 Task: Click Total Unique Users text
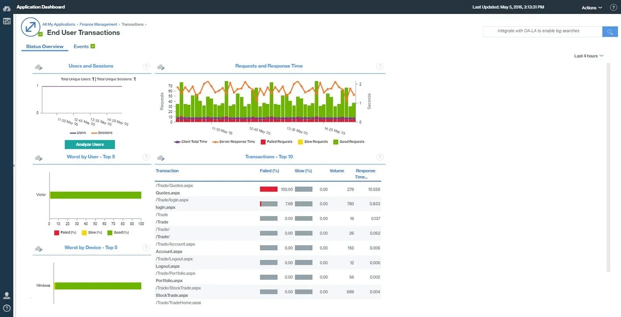pyautogui.click(x=77, y=79)
